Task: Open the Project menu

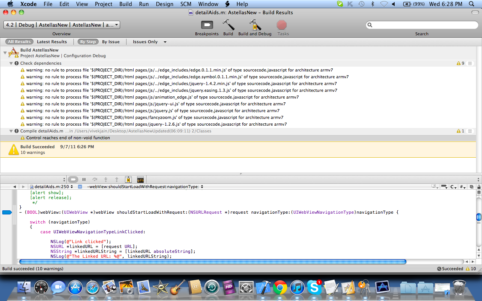Action: (x=104, y=4)
